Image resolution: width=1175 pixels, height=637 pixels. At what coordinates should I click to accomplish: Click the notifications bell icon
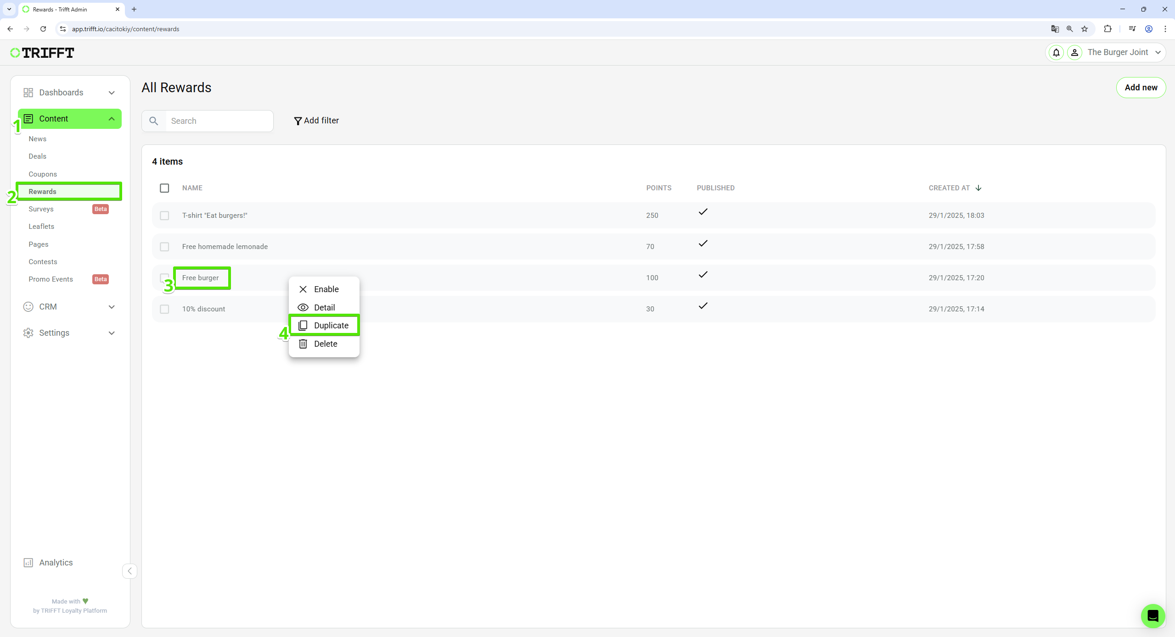pyautogui.click(x=1056, y=53)
